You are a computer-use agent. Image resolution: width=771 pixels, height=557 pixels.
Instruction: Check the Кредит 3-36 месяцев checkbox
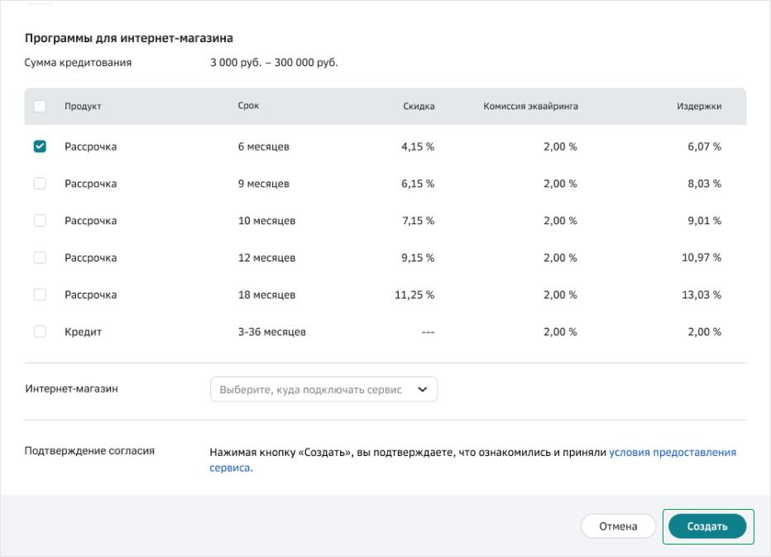[40, 332]
